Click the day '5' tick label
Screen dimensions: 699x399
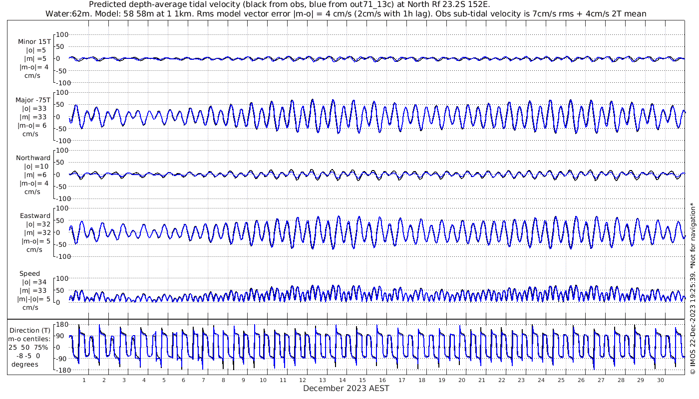pos(164,380)
